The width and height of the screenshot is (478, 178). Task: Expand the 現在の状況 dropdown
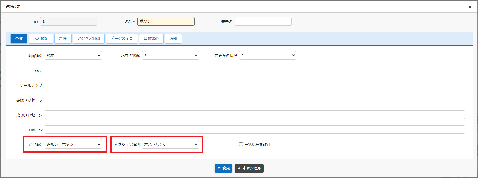pyautogui.click(x=170, y=55)
